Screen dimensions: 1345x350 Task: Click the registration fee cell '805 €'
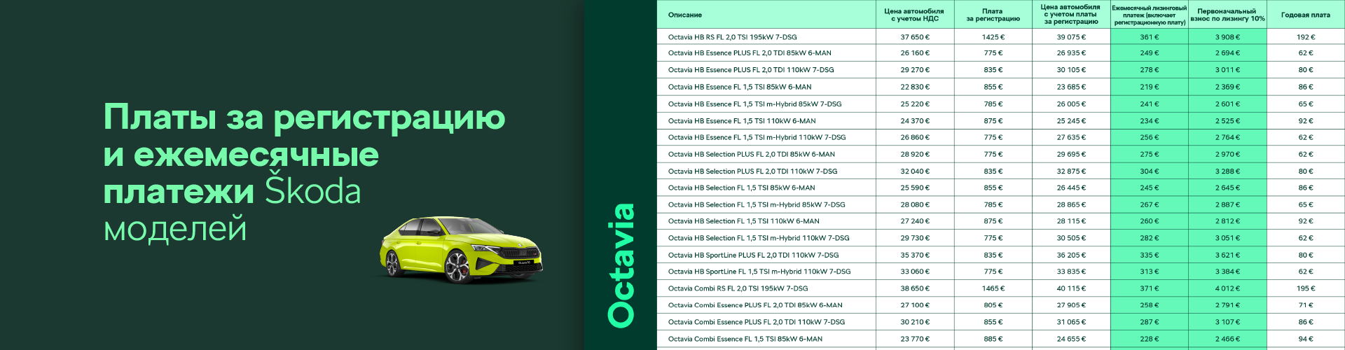click(993, 305)
